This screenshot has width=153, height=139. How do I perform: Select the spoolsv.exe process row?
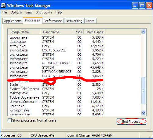[x=56, y=37]
